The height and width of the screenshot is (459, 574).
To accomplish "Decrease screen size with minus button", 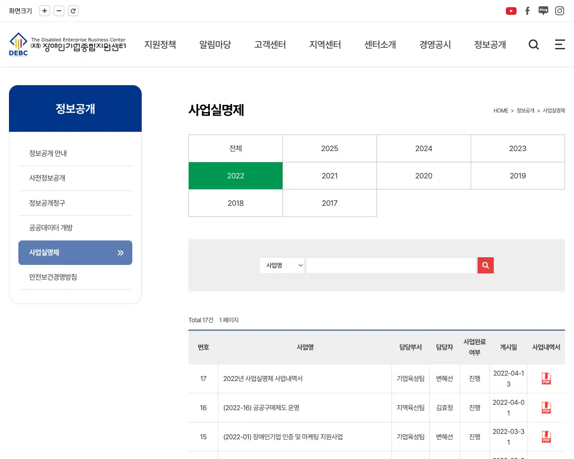I will coord(59,11).
